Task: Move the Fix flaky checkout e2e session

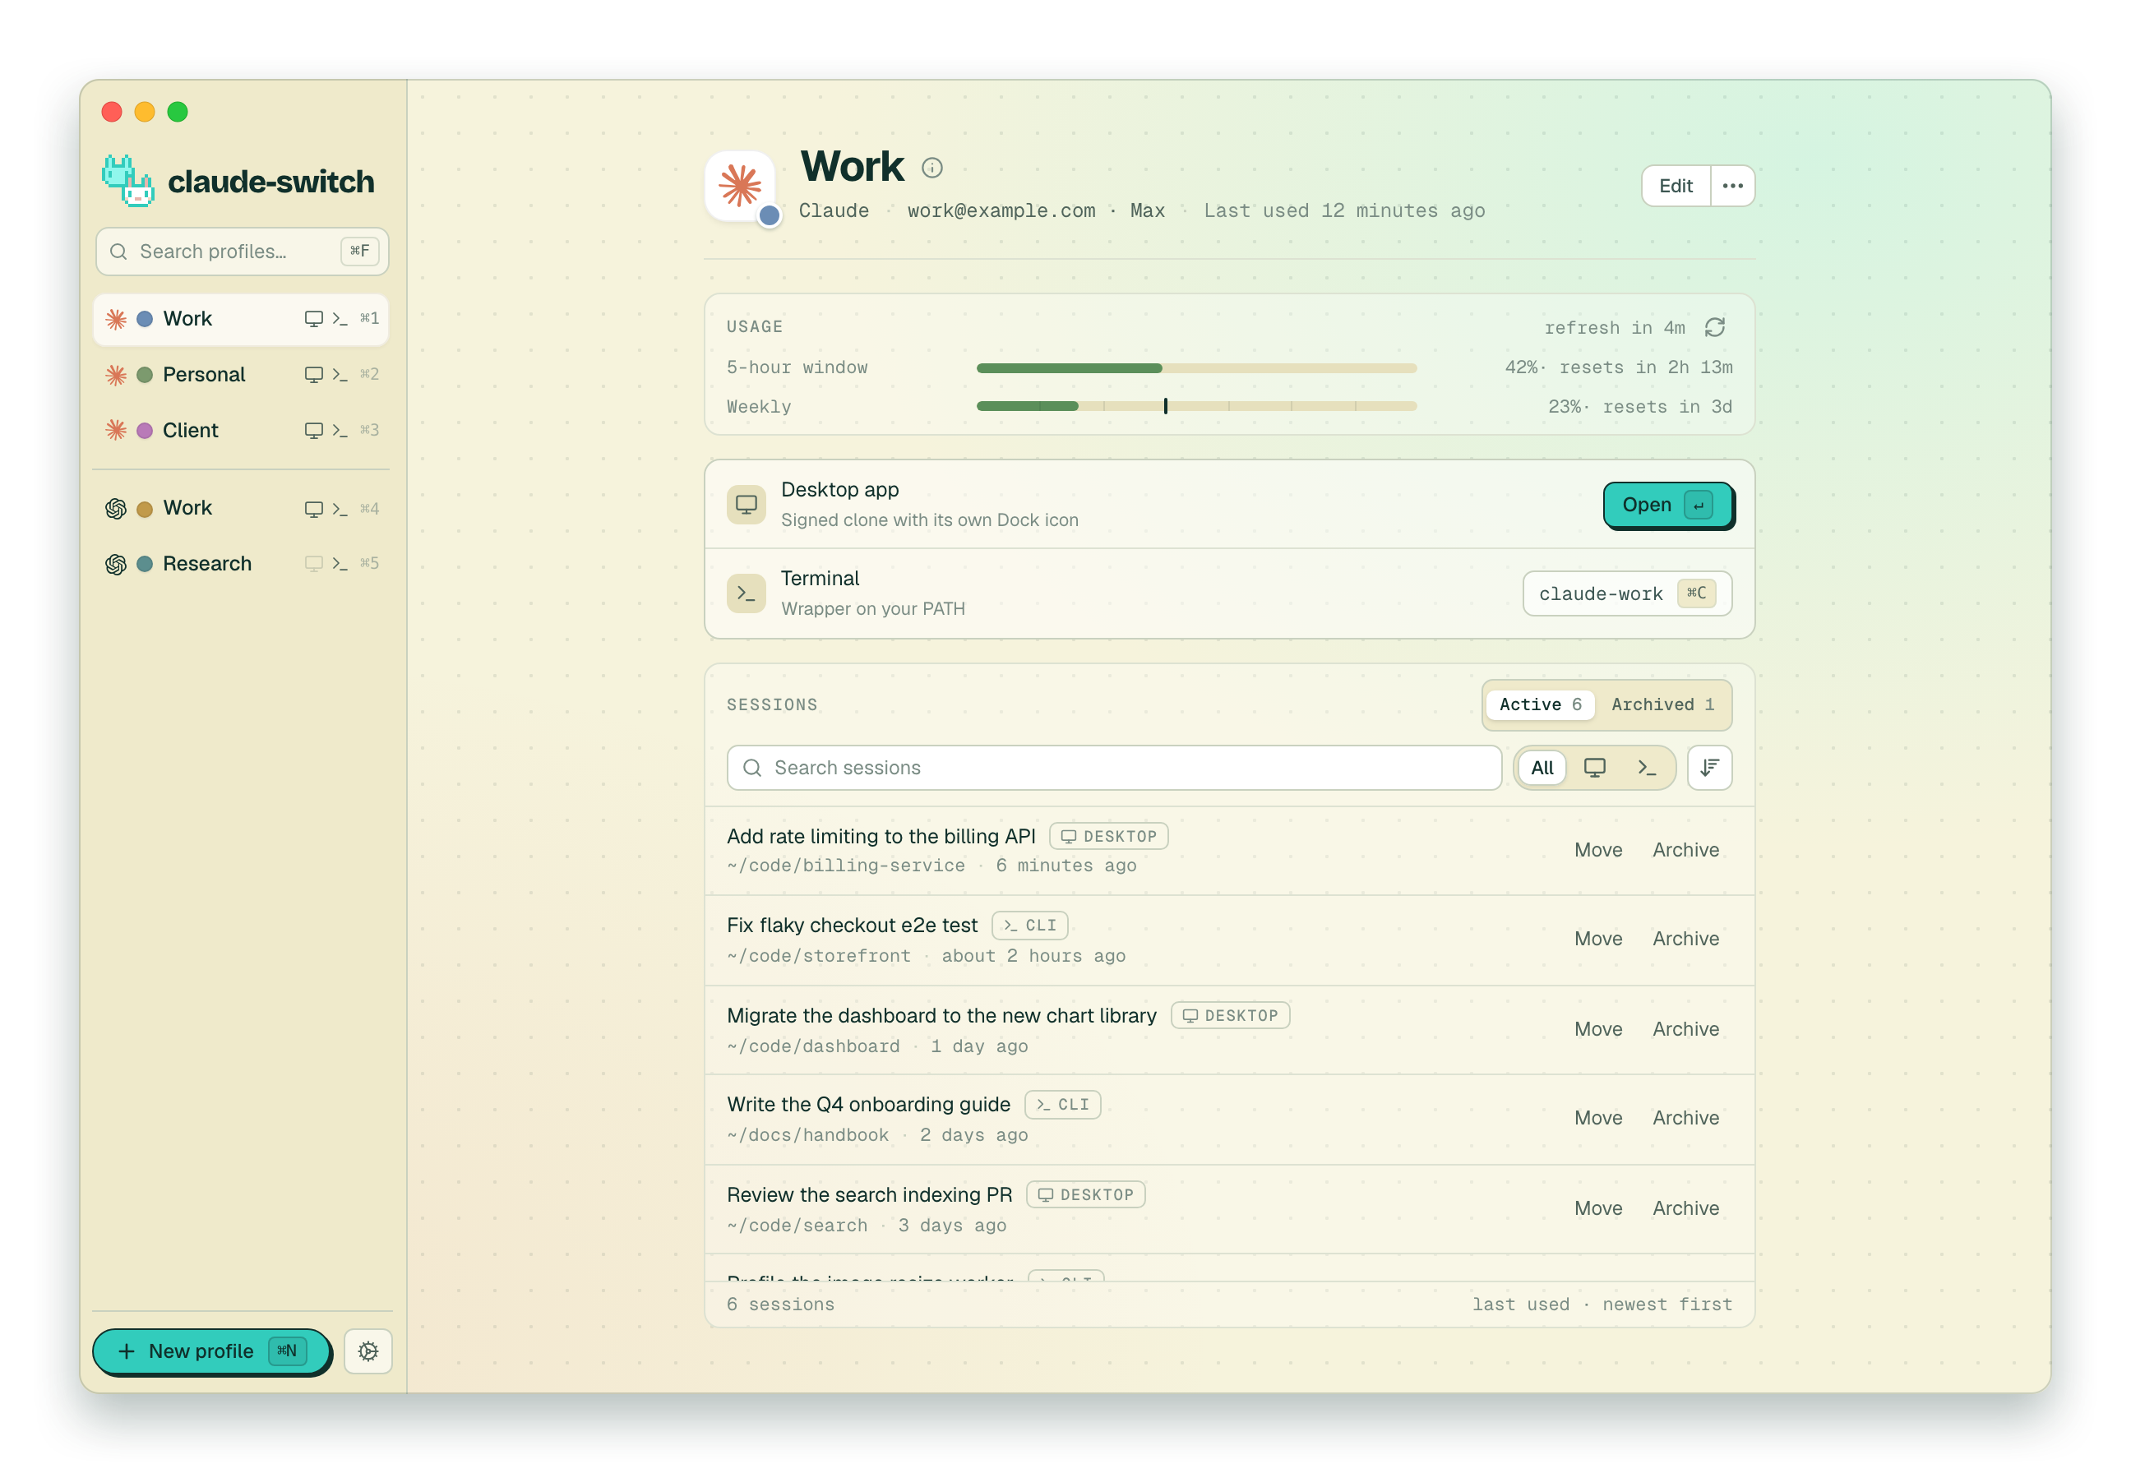Action: point(1597,938)
